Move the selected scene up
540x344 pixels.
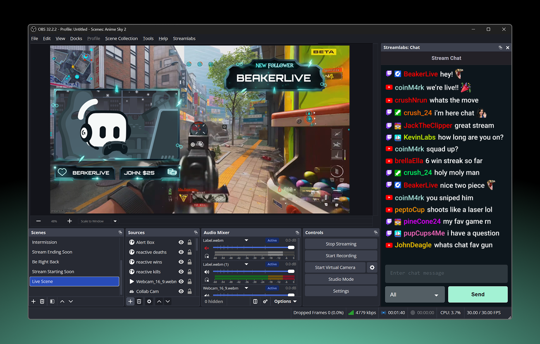(x=62, y=301)
